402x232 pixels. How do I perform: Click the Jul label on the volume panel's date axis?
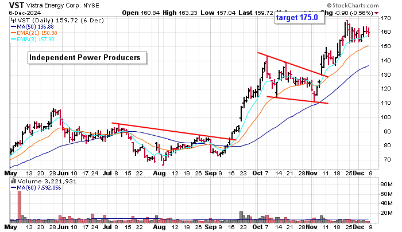pos(107,227)
